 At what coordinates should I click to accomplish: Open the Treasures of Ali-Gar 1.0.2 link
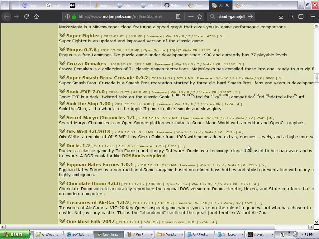(98, 203)
